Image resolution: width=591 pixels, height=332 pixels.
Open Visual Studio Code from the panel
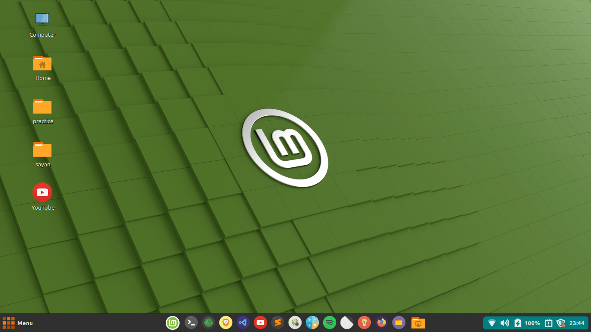pos(243,322)
